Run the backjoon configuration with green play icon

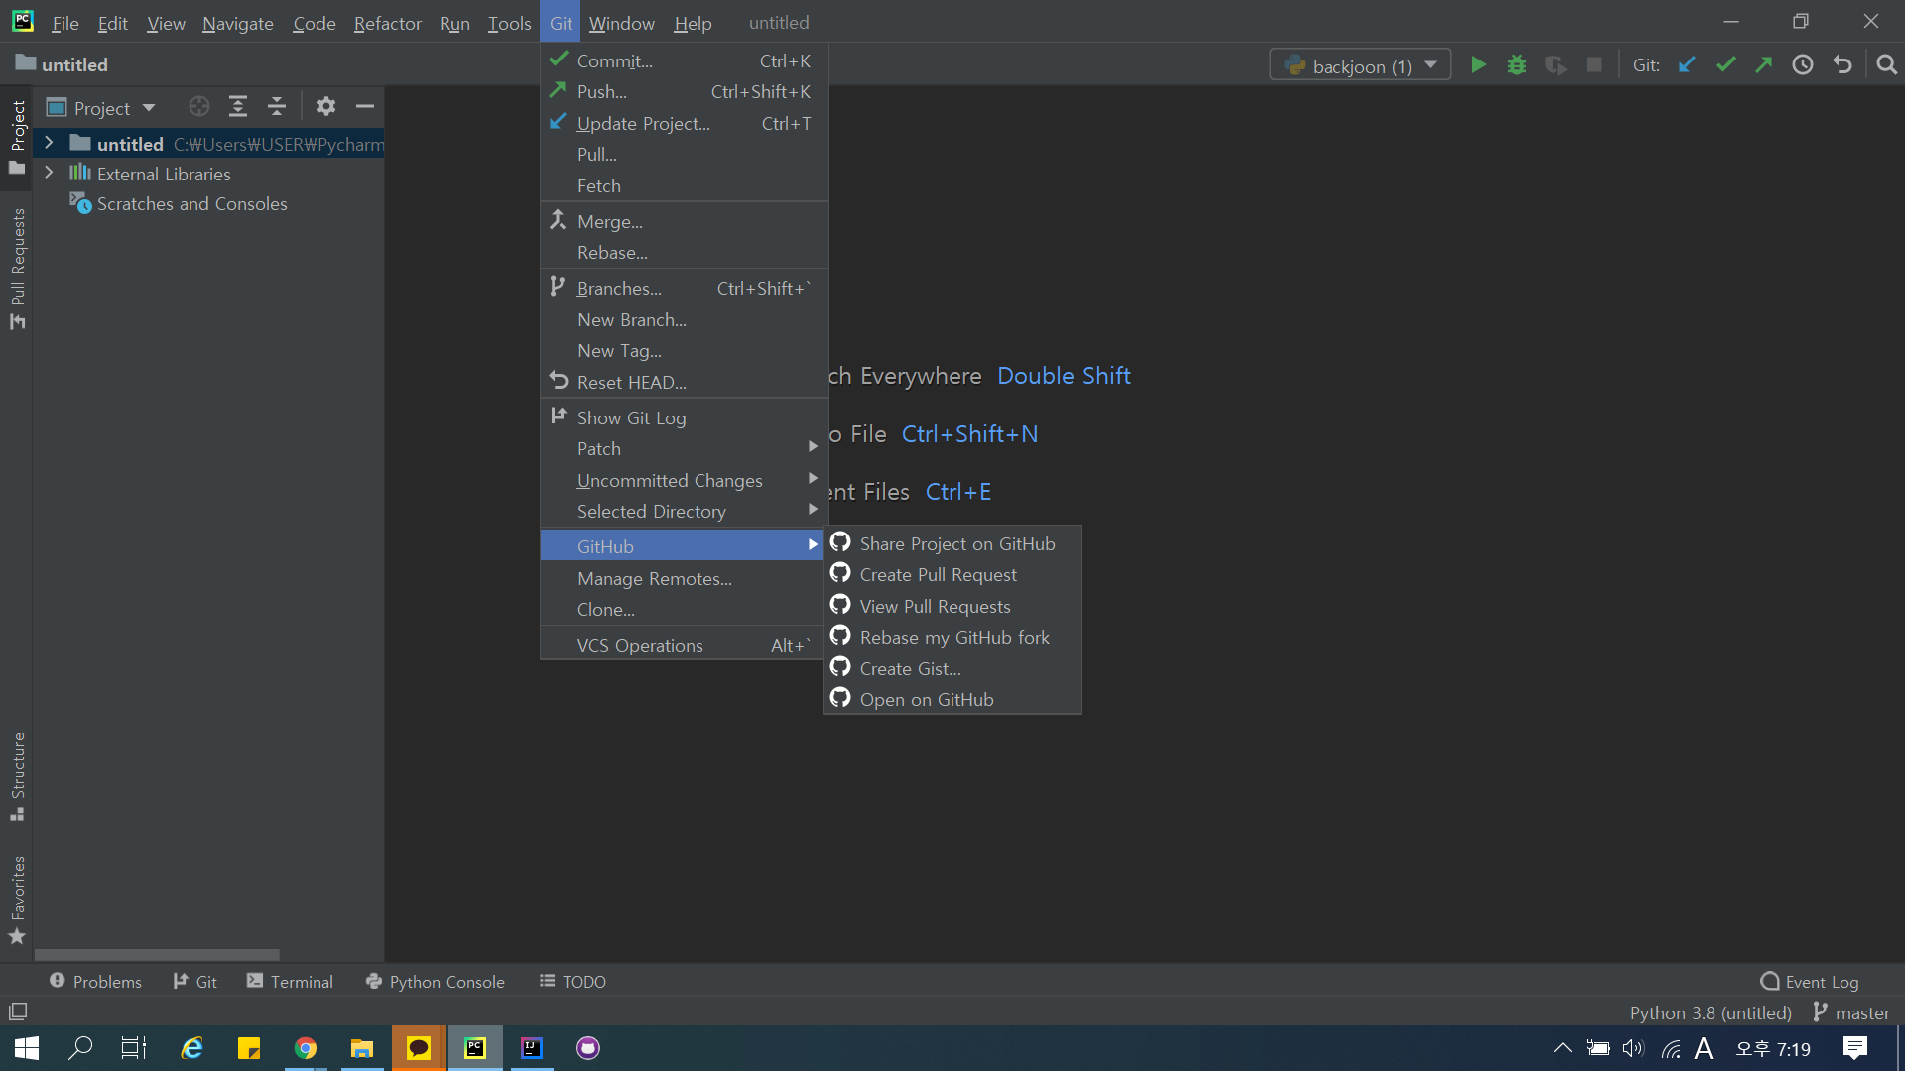click(1477, 63)
